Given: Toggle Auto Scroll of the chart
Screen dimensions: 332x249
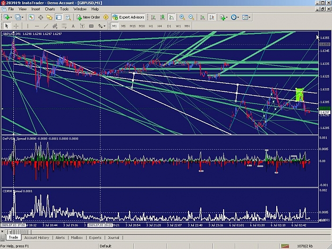Looking at the screenshot, I should [202, 18].
